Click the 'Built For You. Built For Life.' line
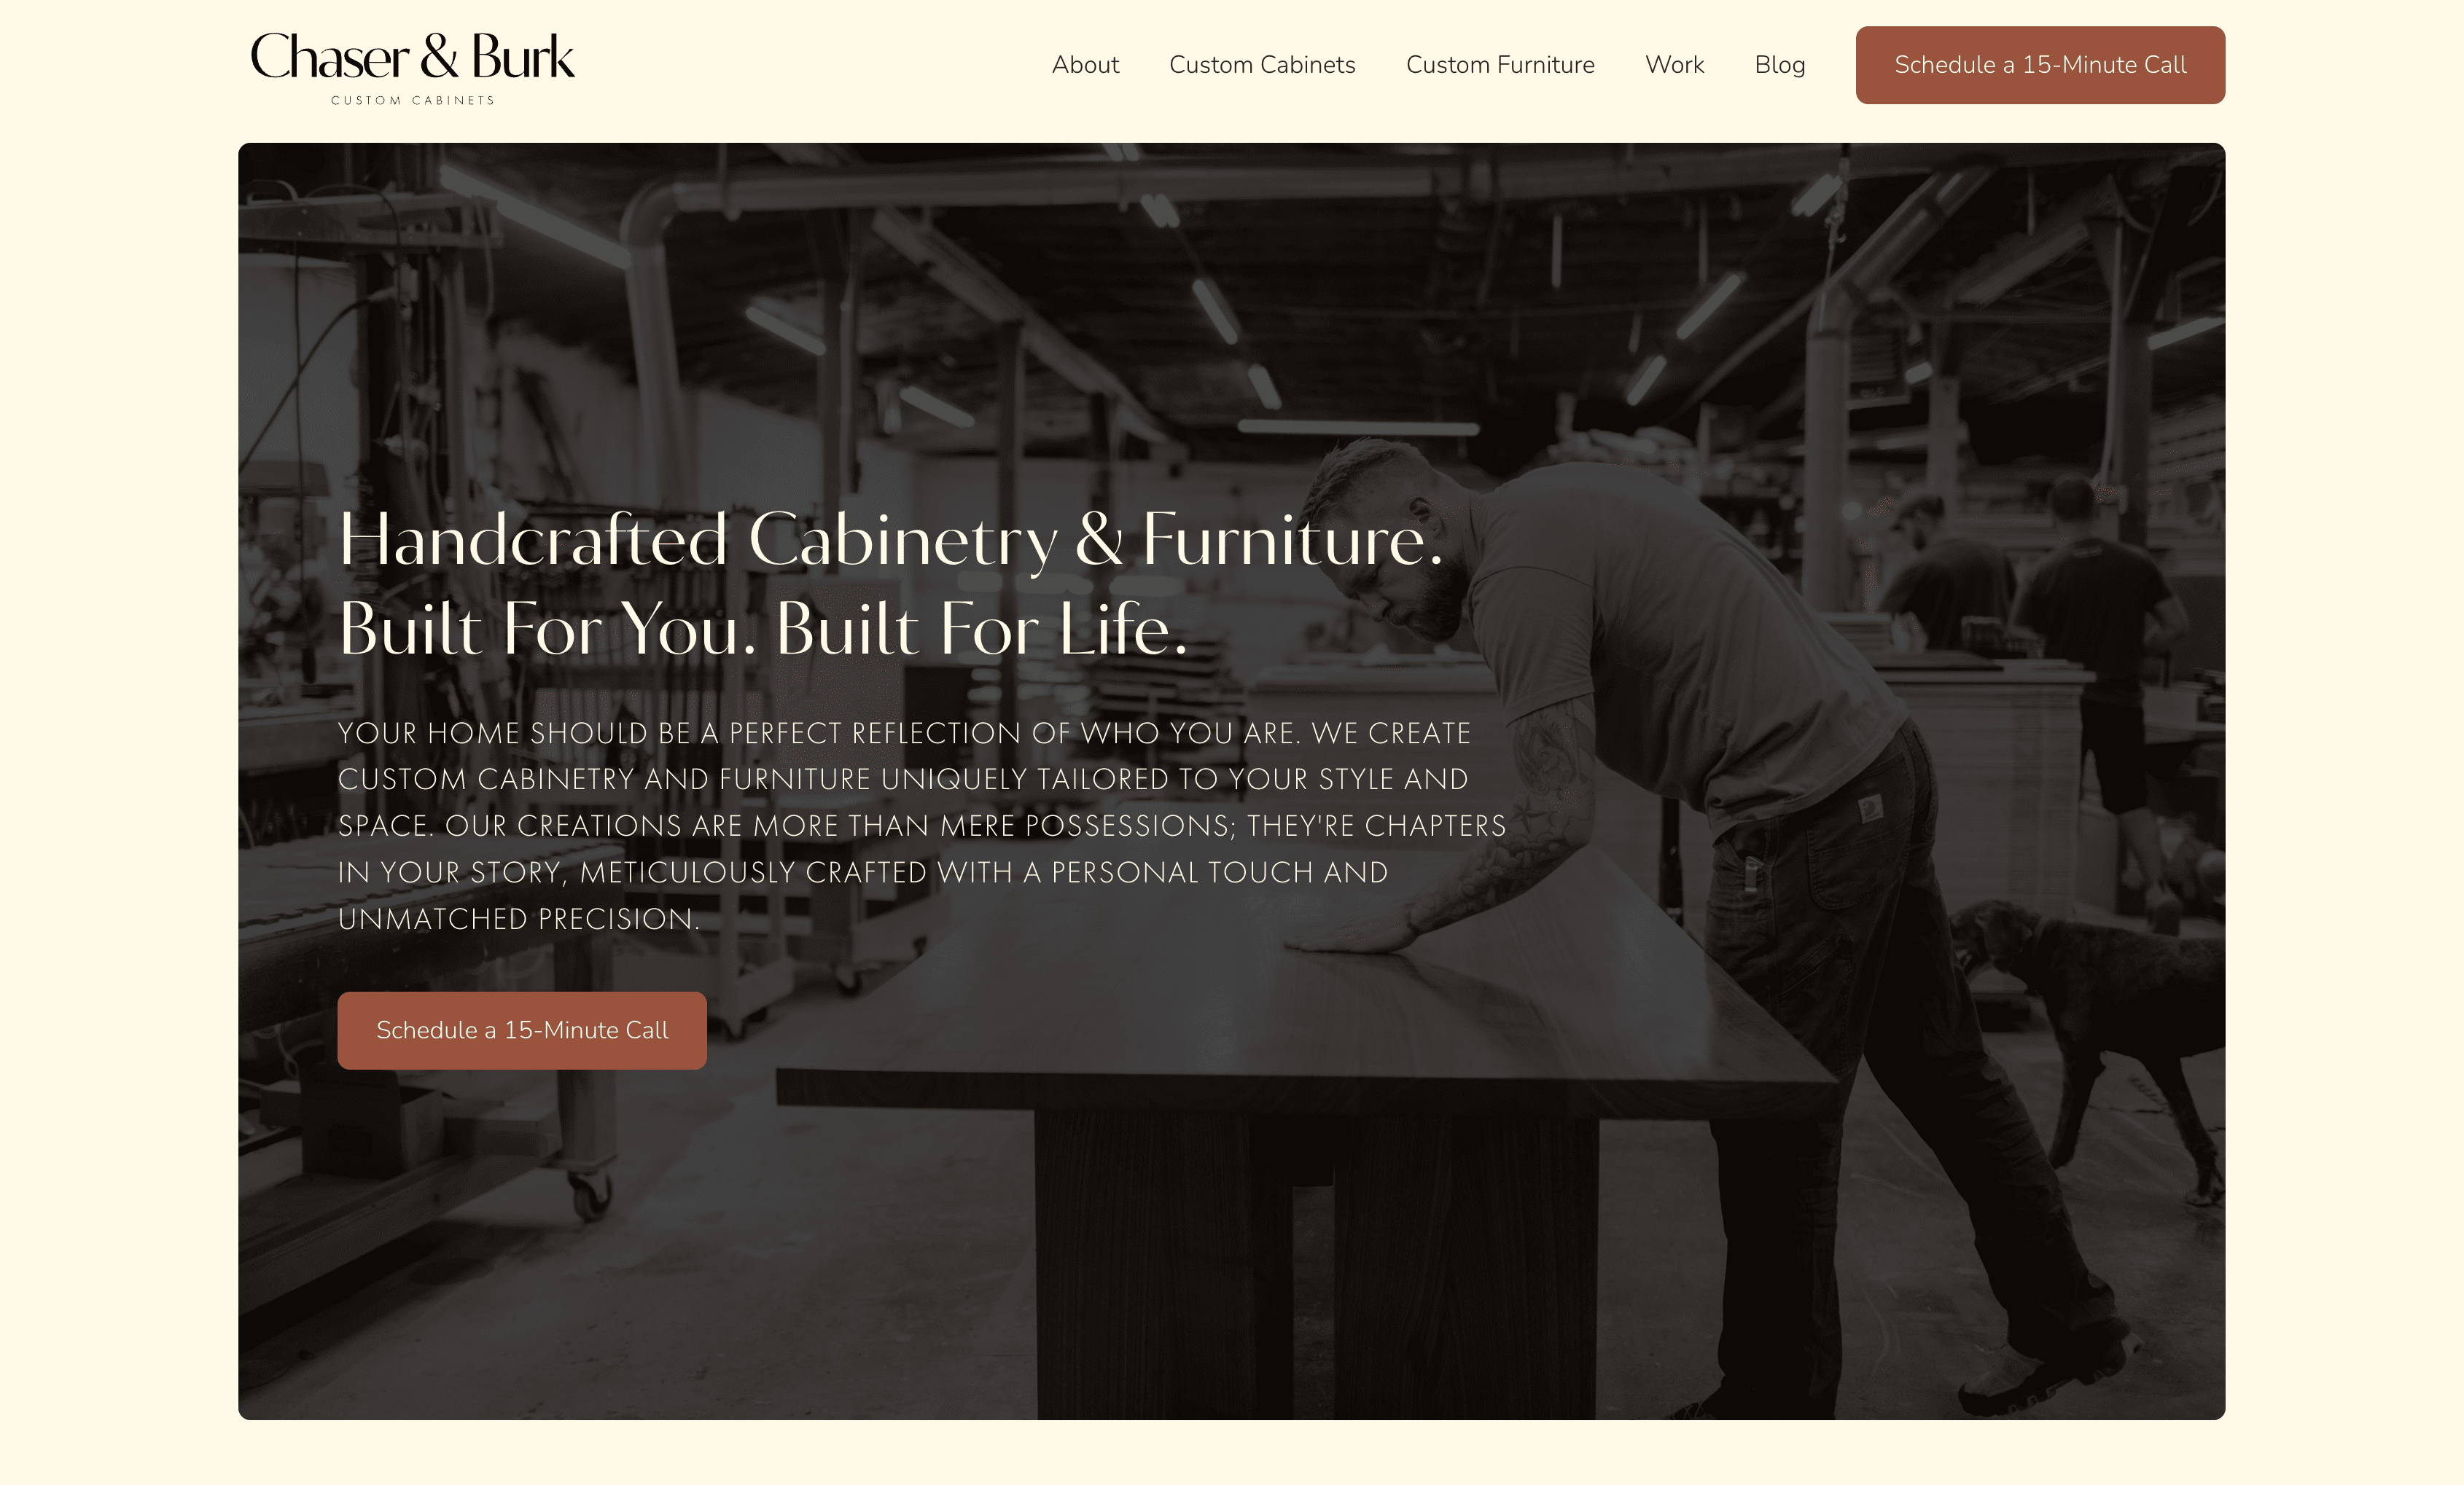The height and width of the screenshot is (1485, 2464). coord(763,630)
